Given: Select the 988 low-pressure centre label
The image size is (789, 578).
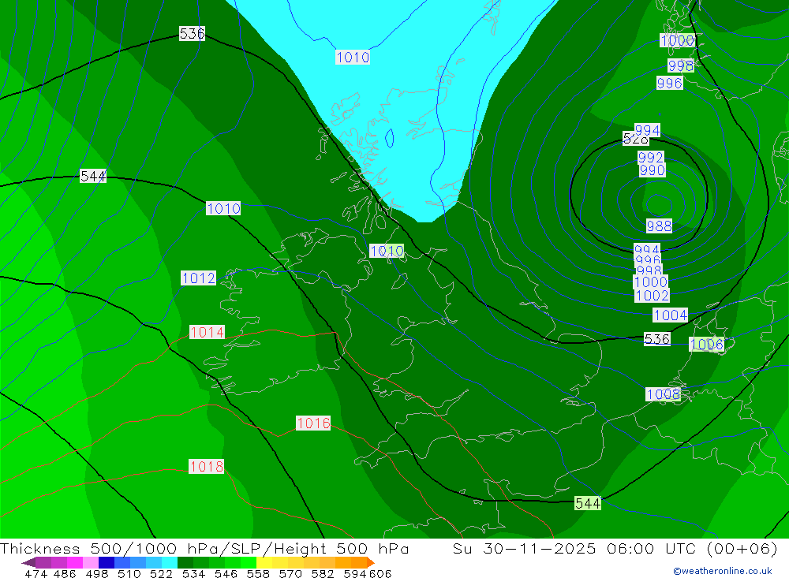Looking at the screenshot, I should 659,226.
